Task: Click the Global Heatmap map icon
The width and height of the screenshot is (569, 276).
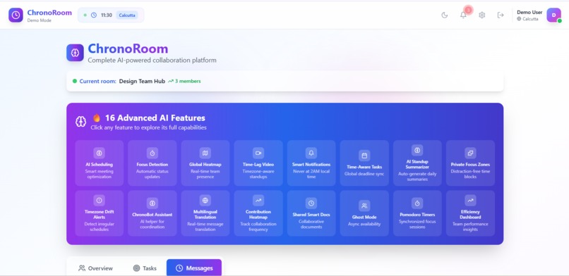Action: [205, 153]
